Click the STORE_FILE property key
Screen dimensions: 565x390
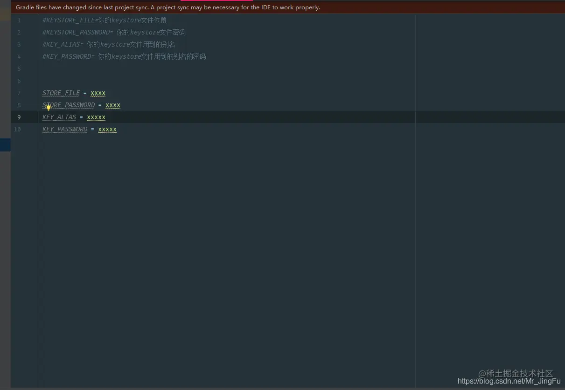coord(61,93)
